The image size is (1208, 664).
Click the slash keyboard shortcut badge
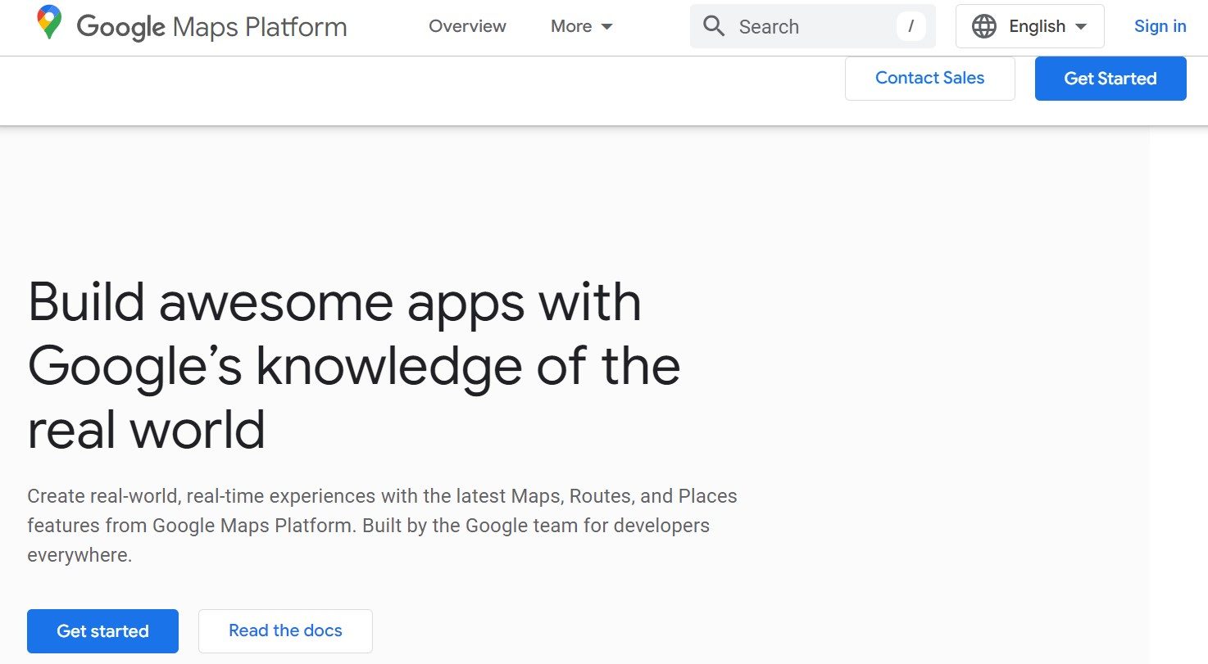point(911,26)
